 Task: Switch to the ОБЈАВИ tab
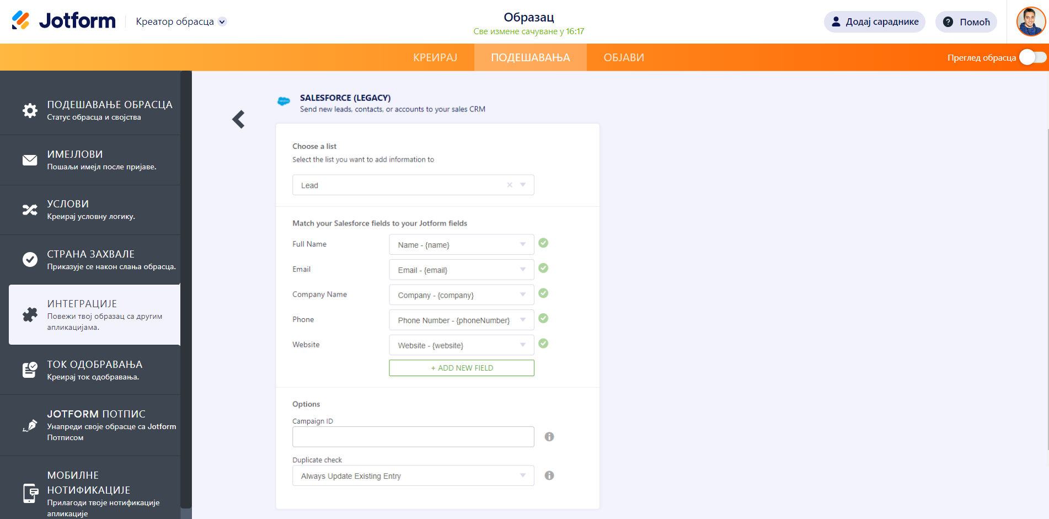pyautogui.click(x=624, y=57)
